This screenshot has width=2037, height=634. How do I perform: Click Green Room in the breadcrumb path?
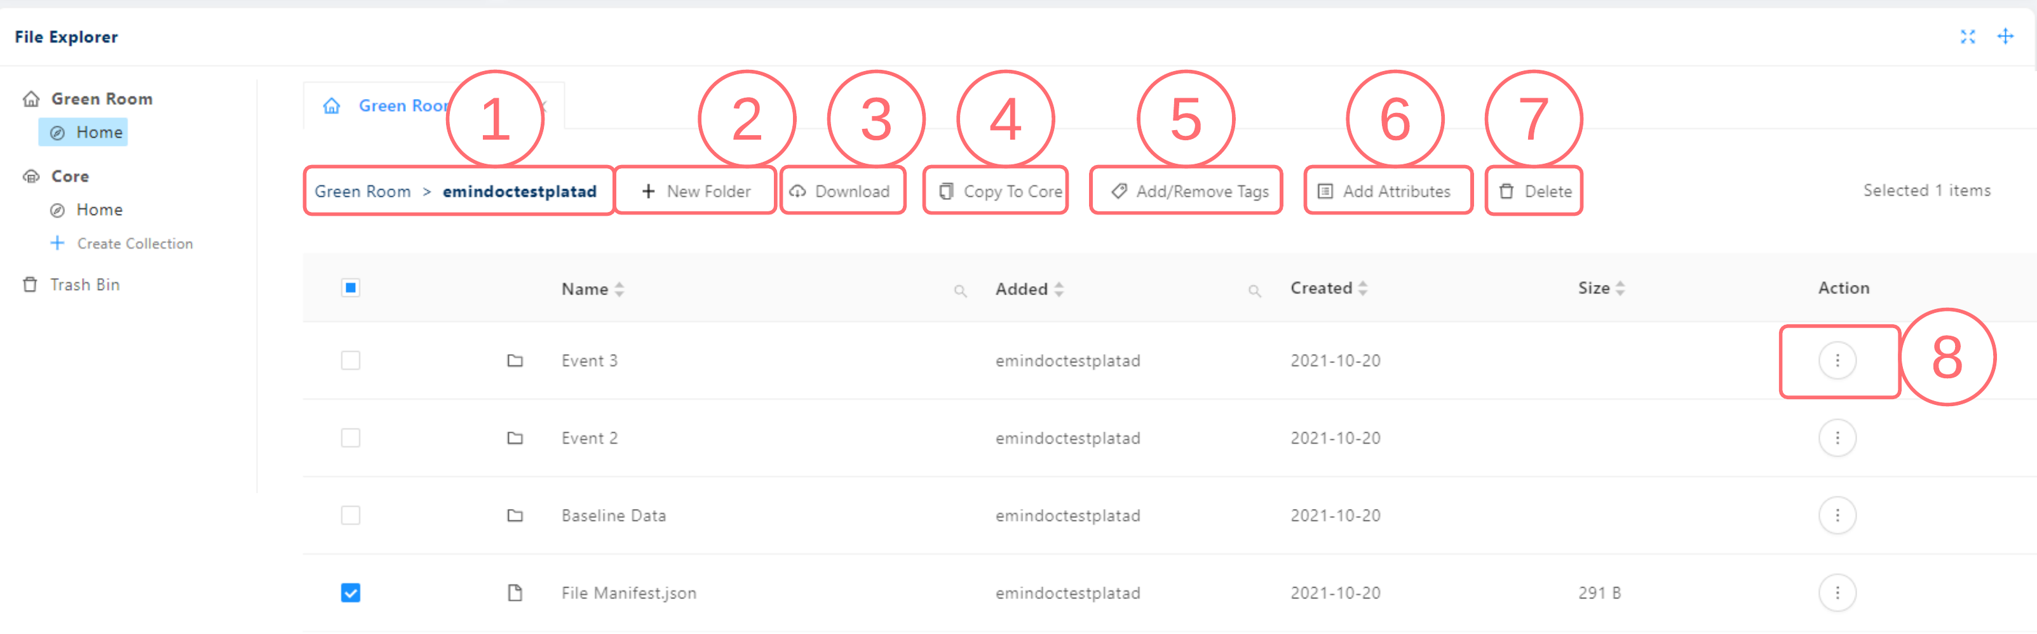[x=362, y=190]
